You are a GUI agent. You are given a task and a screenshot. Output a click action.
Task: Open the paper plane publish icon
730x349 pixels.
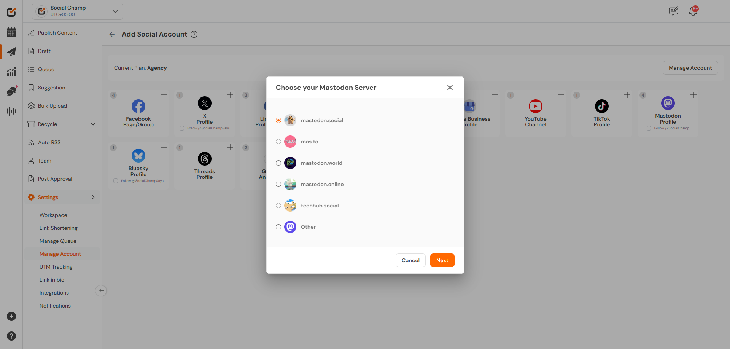(x=11, y=52)
